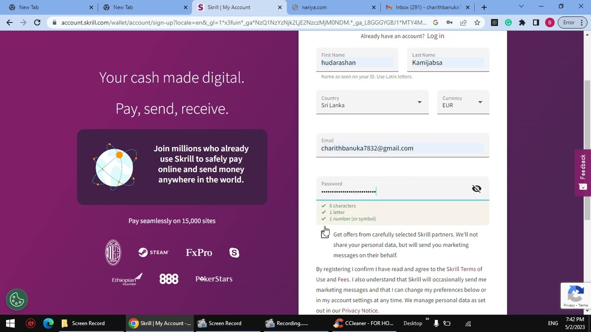Image resolution: width=591 pixels, height=332 pixels.
Task: Toggle password visibility eye icon
Action: [x=476, y=189]
